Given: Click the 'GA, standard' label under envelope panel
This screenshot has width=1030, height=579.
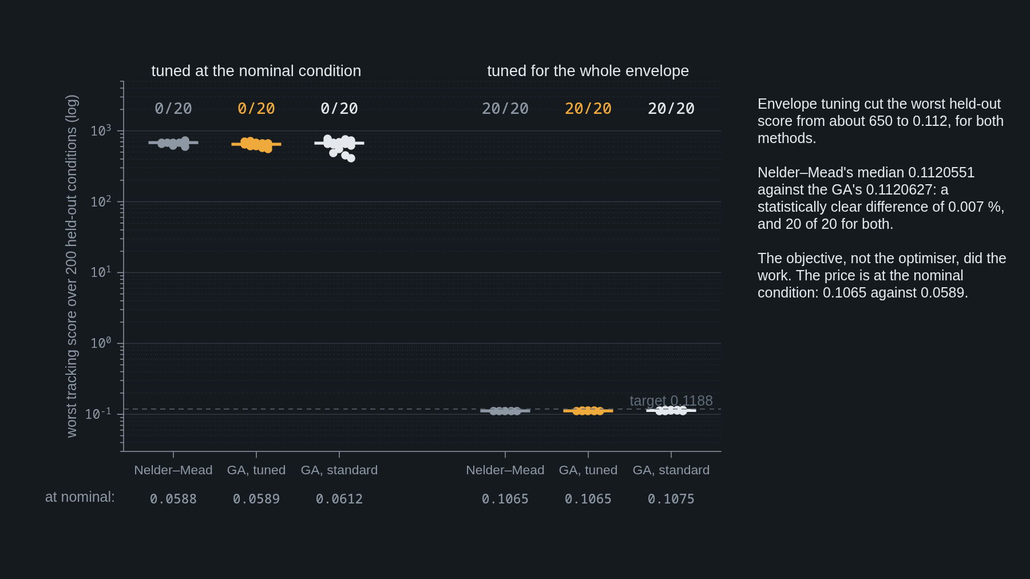Looking at the screenshot, I should (671, 470).
